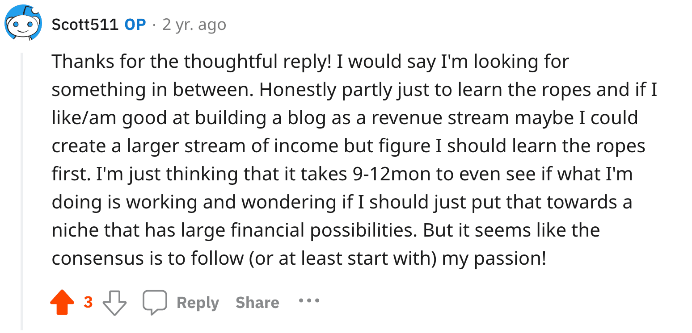Open the Scott511 username profile link
The image size is (692, 333).
click(85, 25)
